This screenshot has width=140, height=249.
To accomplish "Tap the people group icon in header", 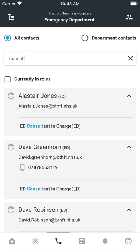I will coord(129,17).
